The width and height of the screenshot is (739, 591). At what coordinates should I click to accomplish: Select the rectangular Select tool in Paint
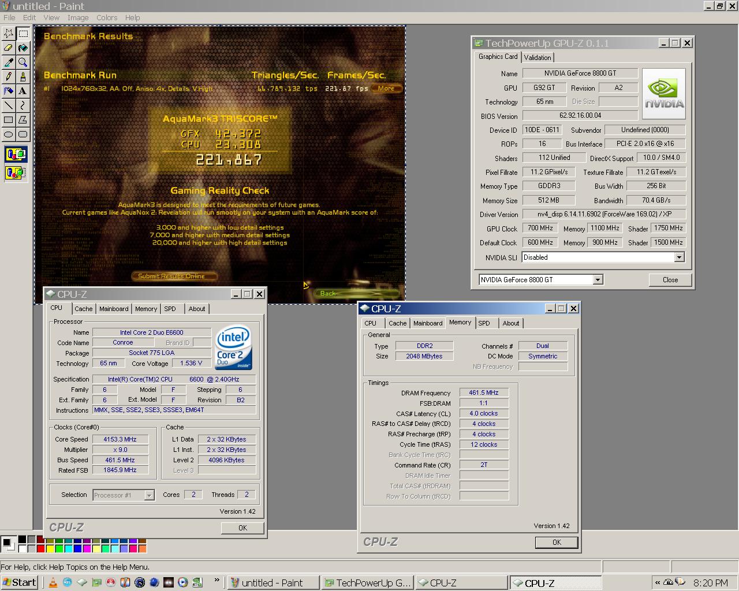coord(23,33)
